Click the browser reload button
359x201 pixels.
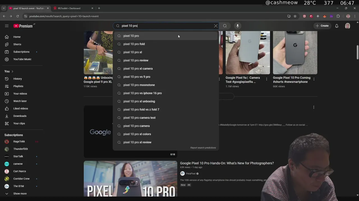[17, 16]
